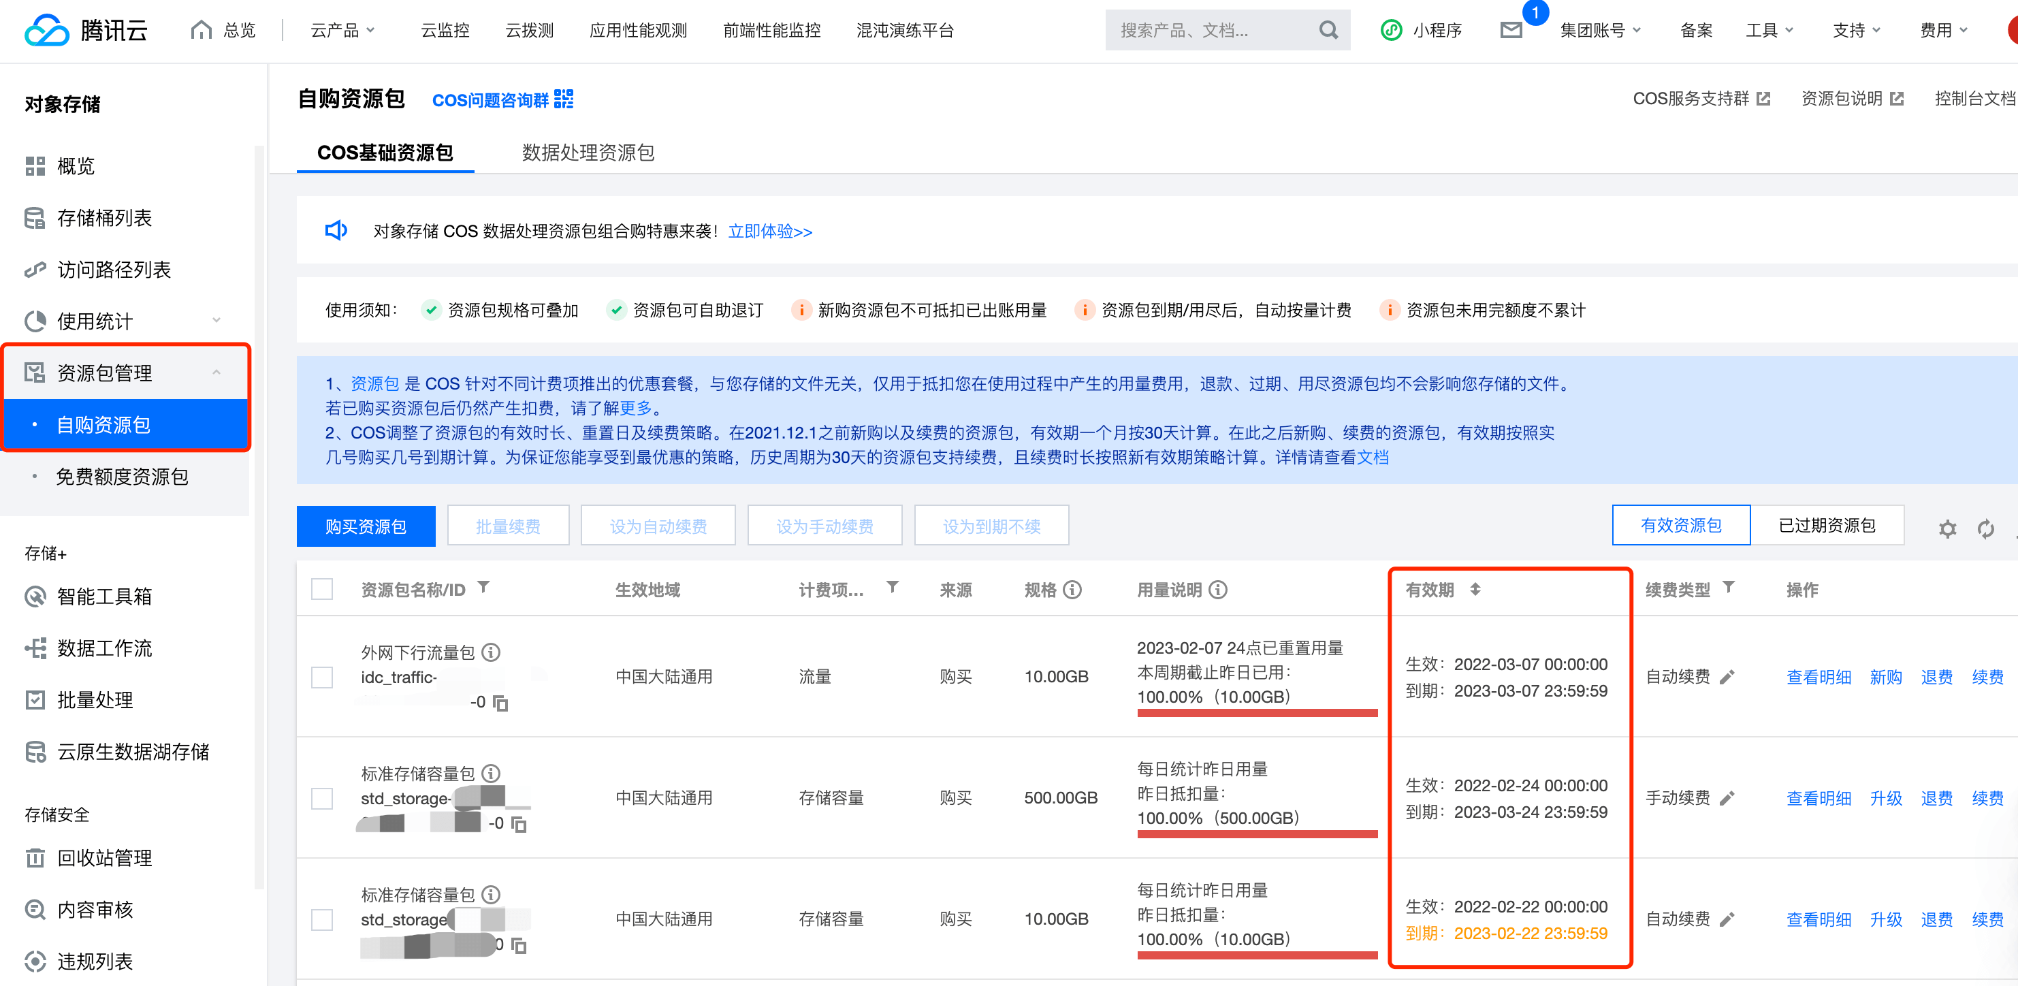Open 混沌演练平台 in top navigation
This screenshot has height=986, width=2018.
(x=905, y=31)
